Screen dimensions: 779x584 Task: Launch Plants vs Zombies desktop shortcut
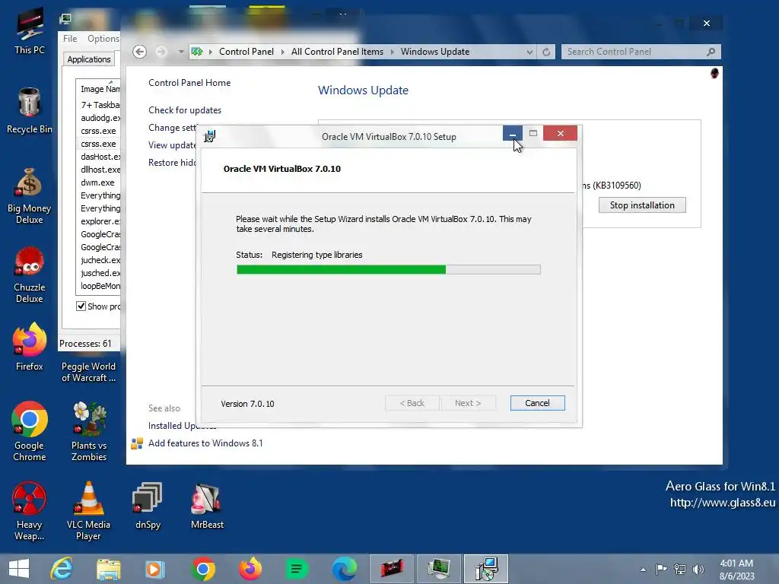point(89,431)
